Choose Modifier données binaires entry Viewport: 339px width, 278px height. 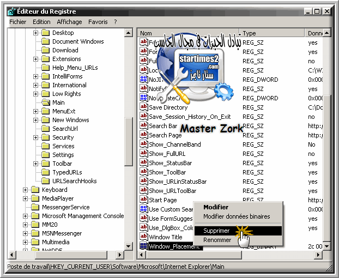238,216
